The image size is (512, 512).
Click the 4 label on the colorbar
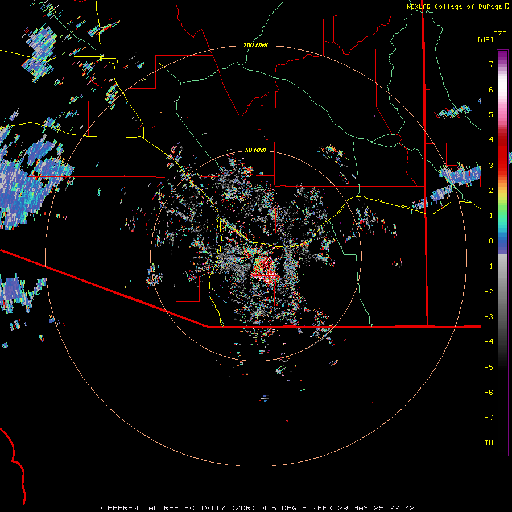click(x=491, y=140)
